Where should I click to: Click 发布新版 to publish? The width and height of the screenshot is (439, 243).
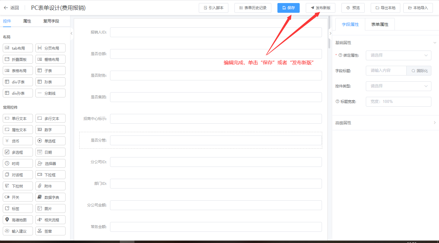(320, 8)
